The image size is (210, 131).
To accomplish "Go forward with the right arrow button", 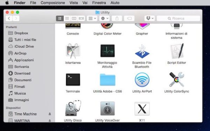I will [x=16, y=18].
